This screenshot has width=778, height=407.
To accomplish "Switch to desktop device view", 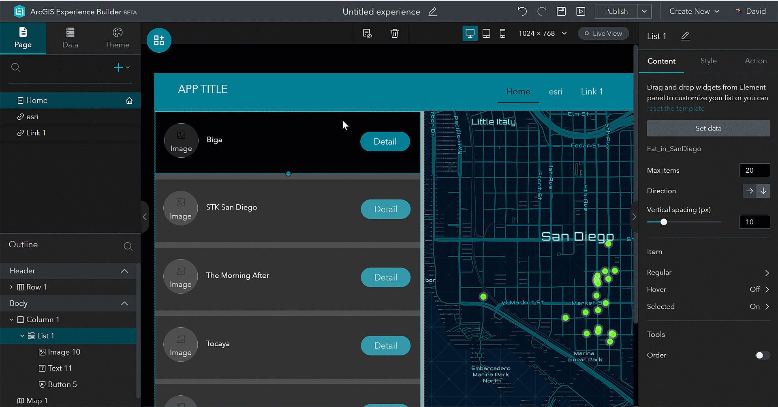I will [x=470, y=33].
